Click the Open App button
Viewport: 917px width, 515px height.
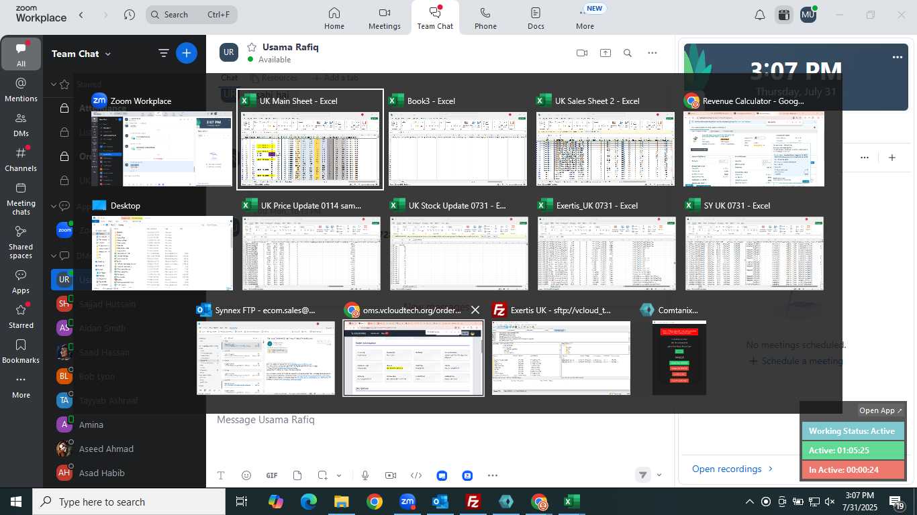881,410
